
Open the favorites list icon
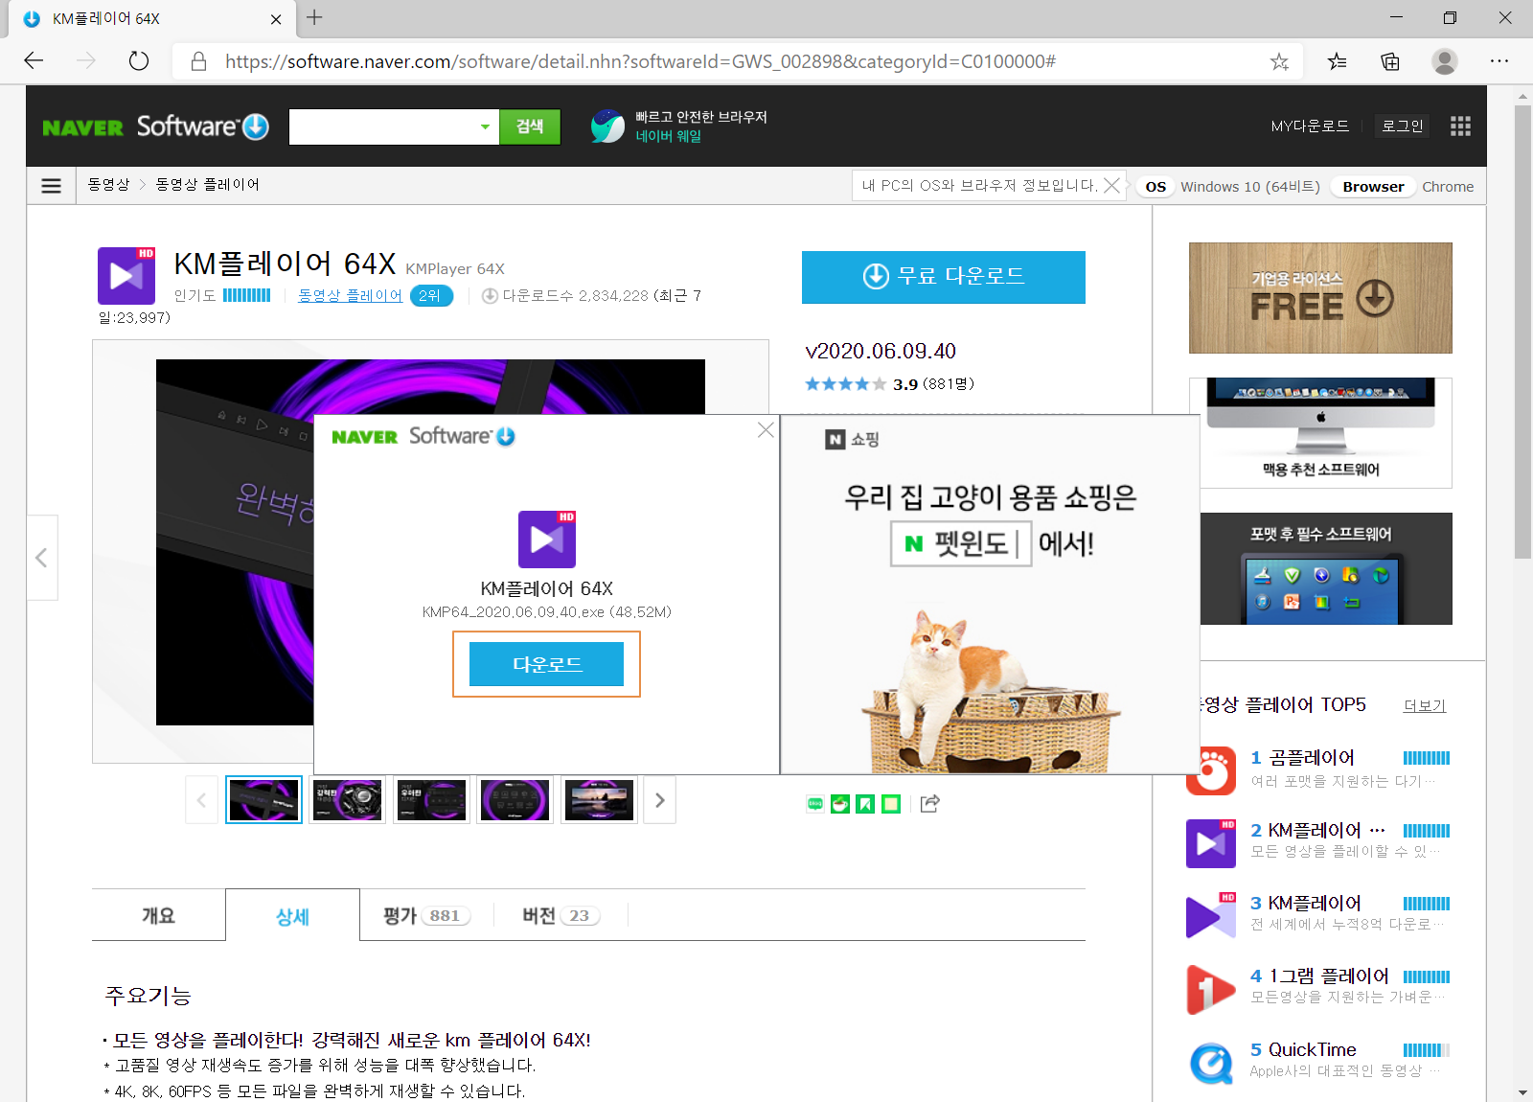coord(1337,61)
